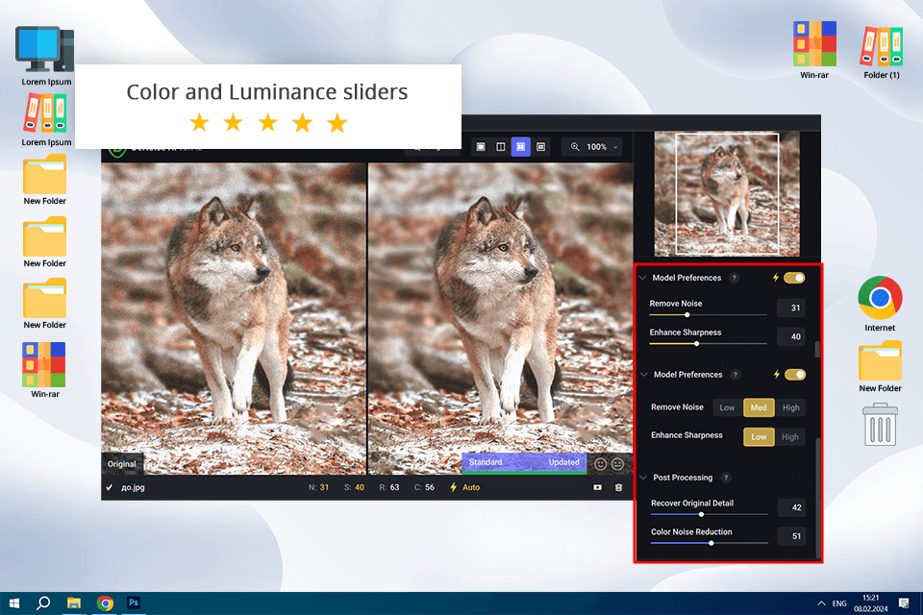Open help for the Low/Med/High Model Preferences

(736, 375)
